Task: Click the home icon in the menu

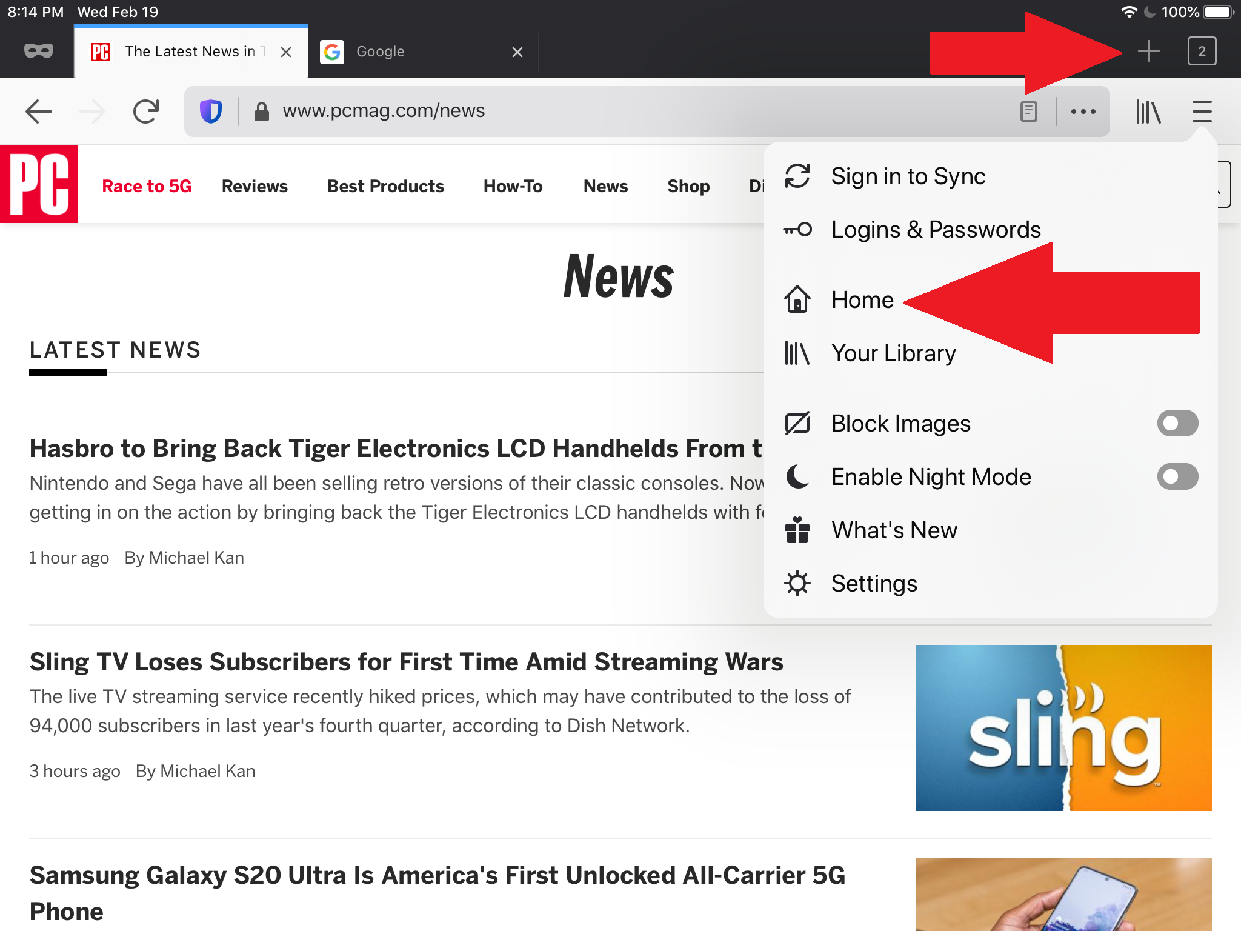Action: tap(798, 300)
